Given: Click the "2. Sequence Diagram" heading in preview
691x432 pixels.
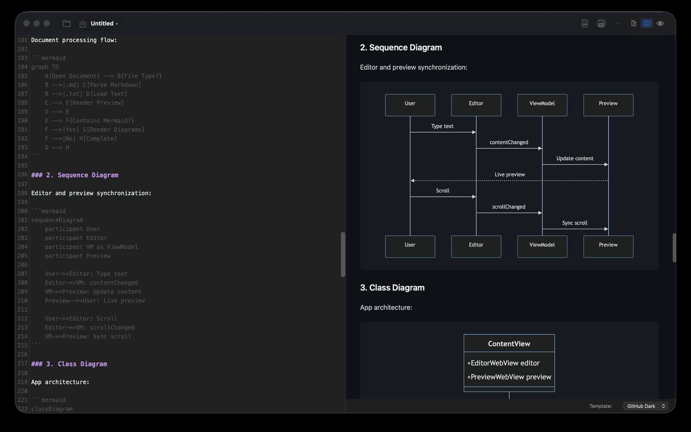Looking at the screenshot, I should click(401, 47).
